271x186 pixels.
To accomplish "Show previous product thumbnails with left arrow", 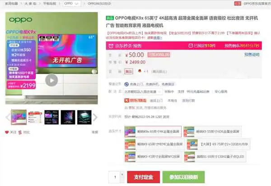I will (8, 117).
